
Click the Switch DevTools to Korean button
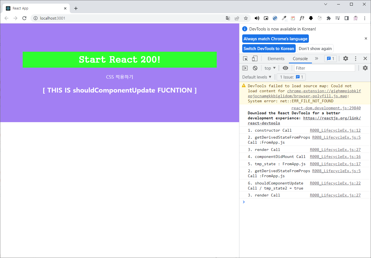coord(269,48)
